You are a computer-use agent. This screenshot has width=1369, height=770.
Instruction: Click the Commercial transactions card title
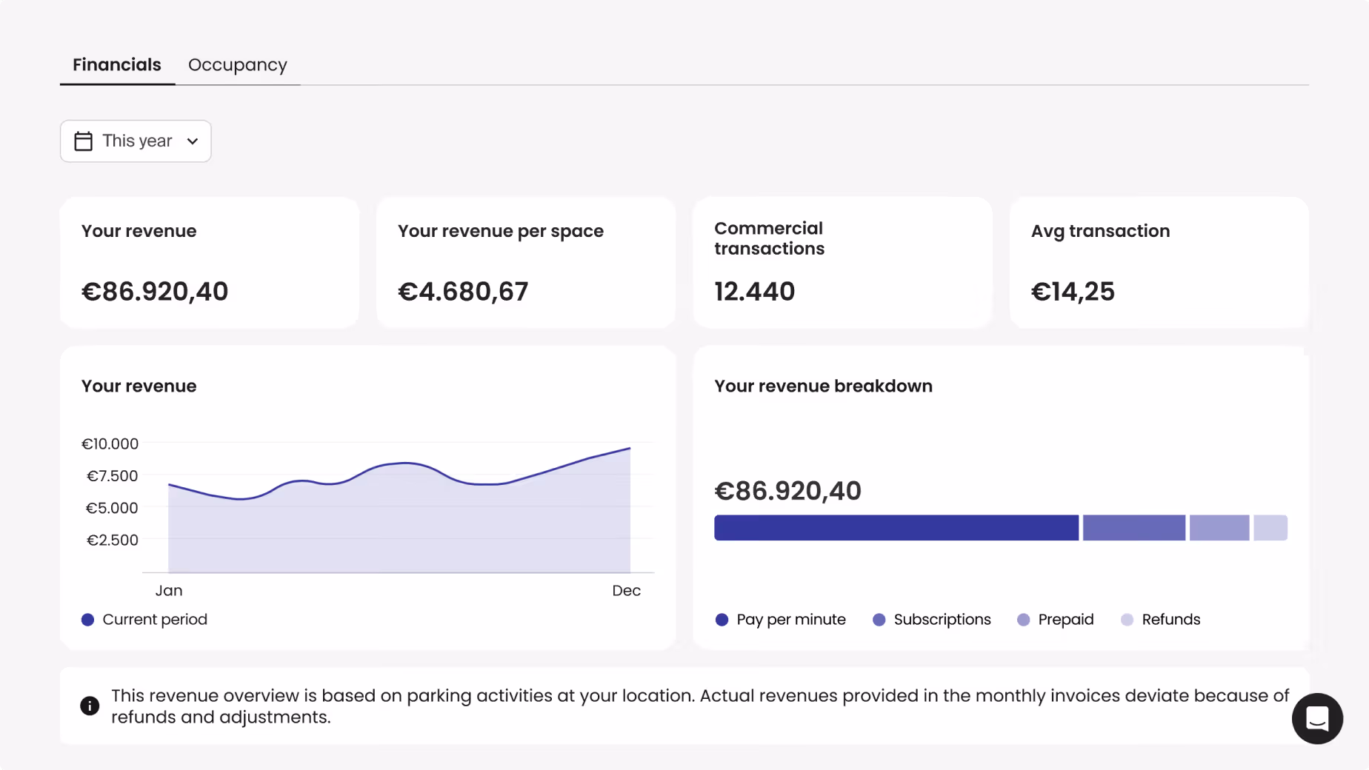click(769, 238)
